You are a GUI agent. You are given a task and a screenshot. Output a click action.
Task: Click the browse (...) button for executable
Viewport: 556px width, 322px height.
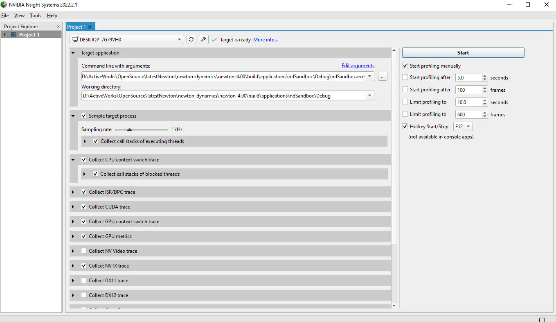(x=383, y=76)
